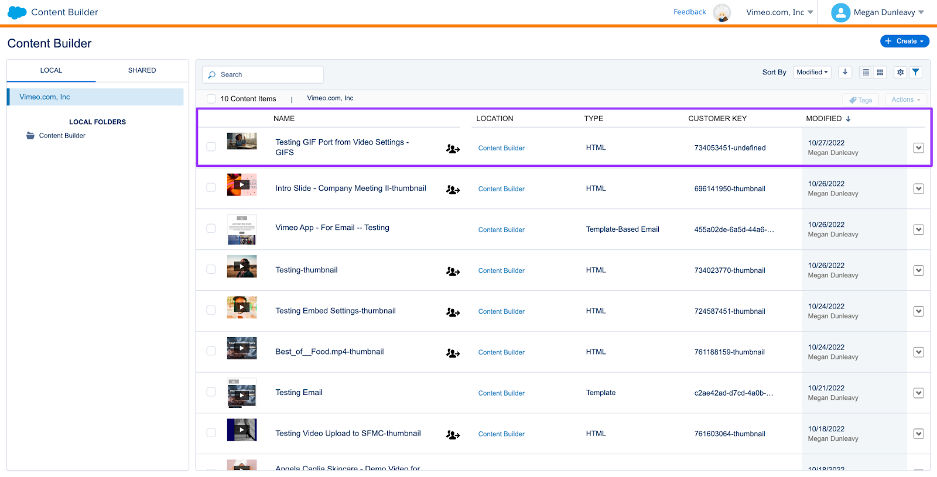
Task: Switch to list view icon
Action: coord(866,72)
